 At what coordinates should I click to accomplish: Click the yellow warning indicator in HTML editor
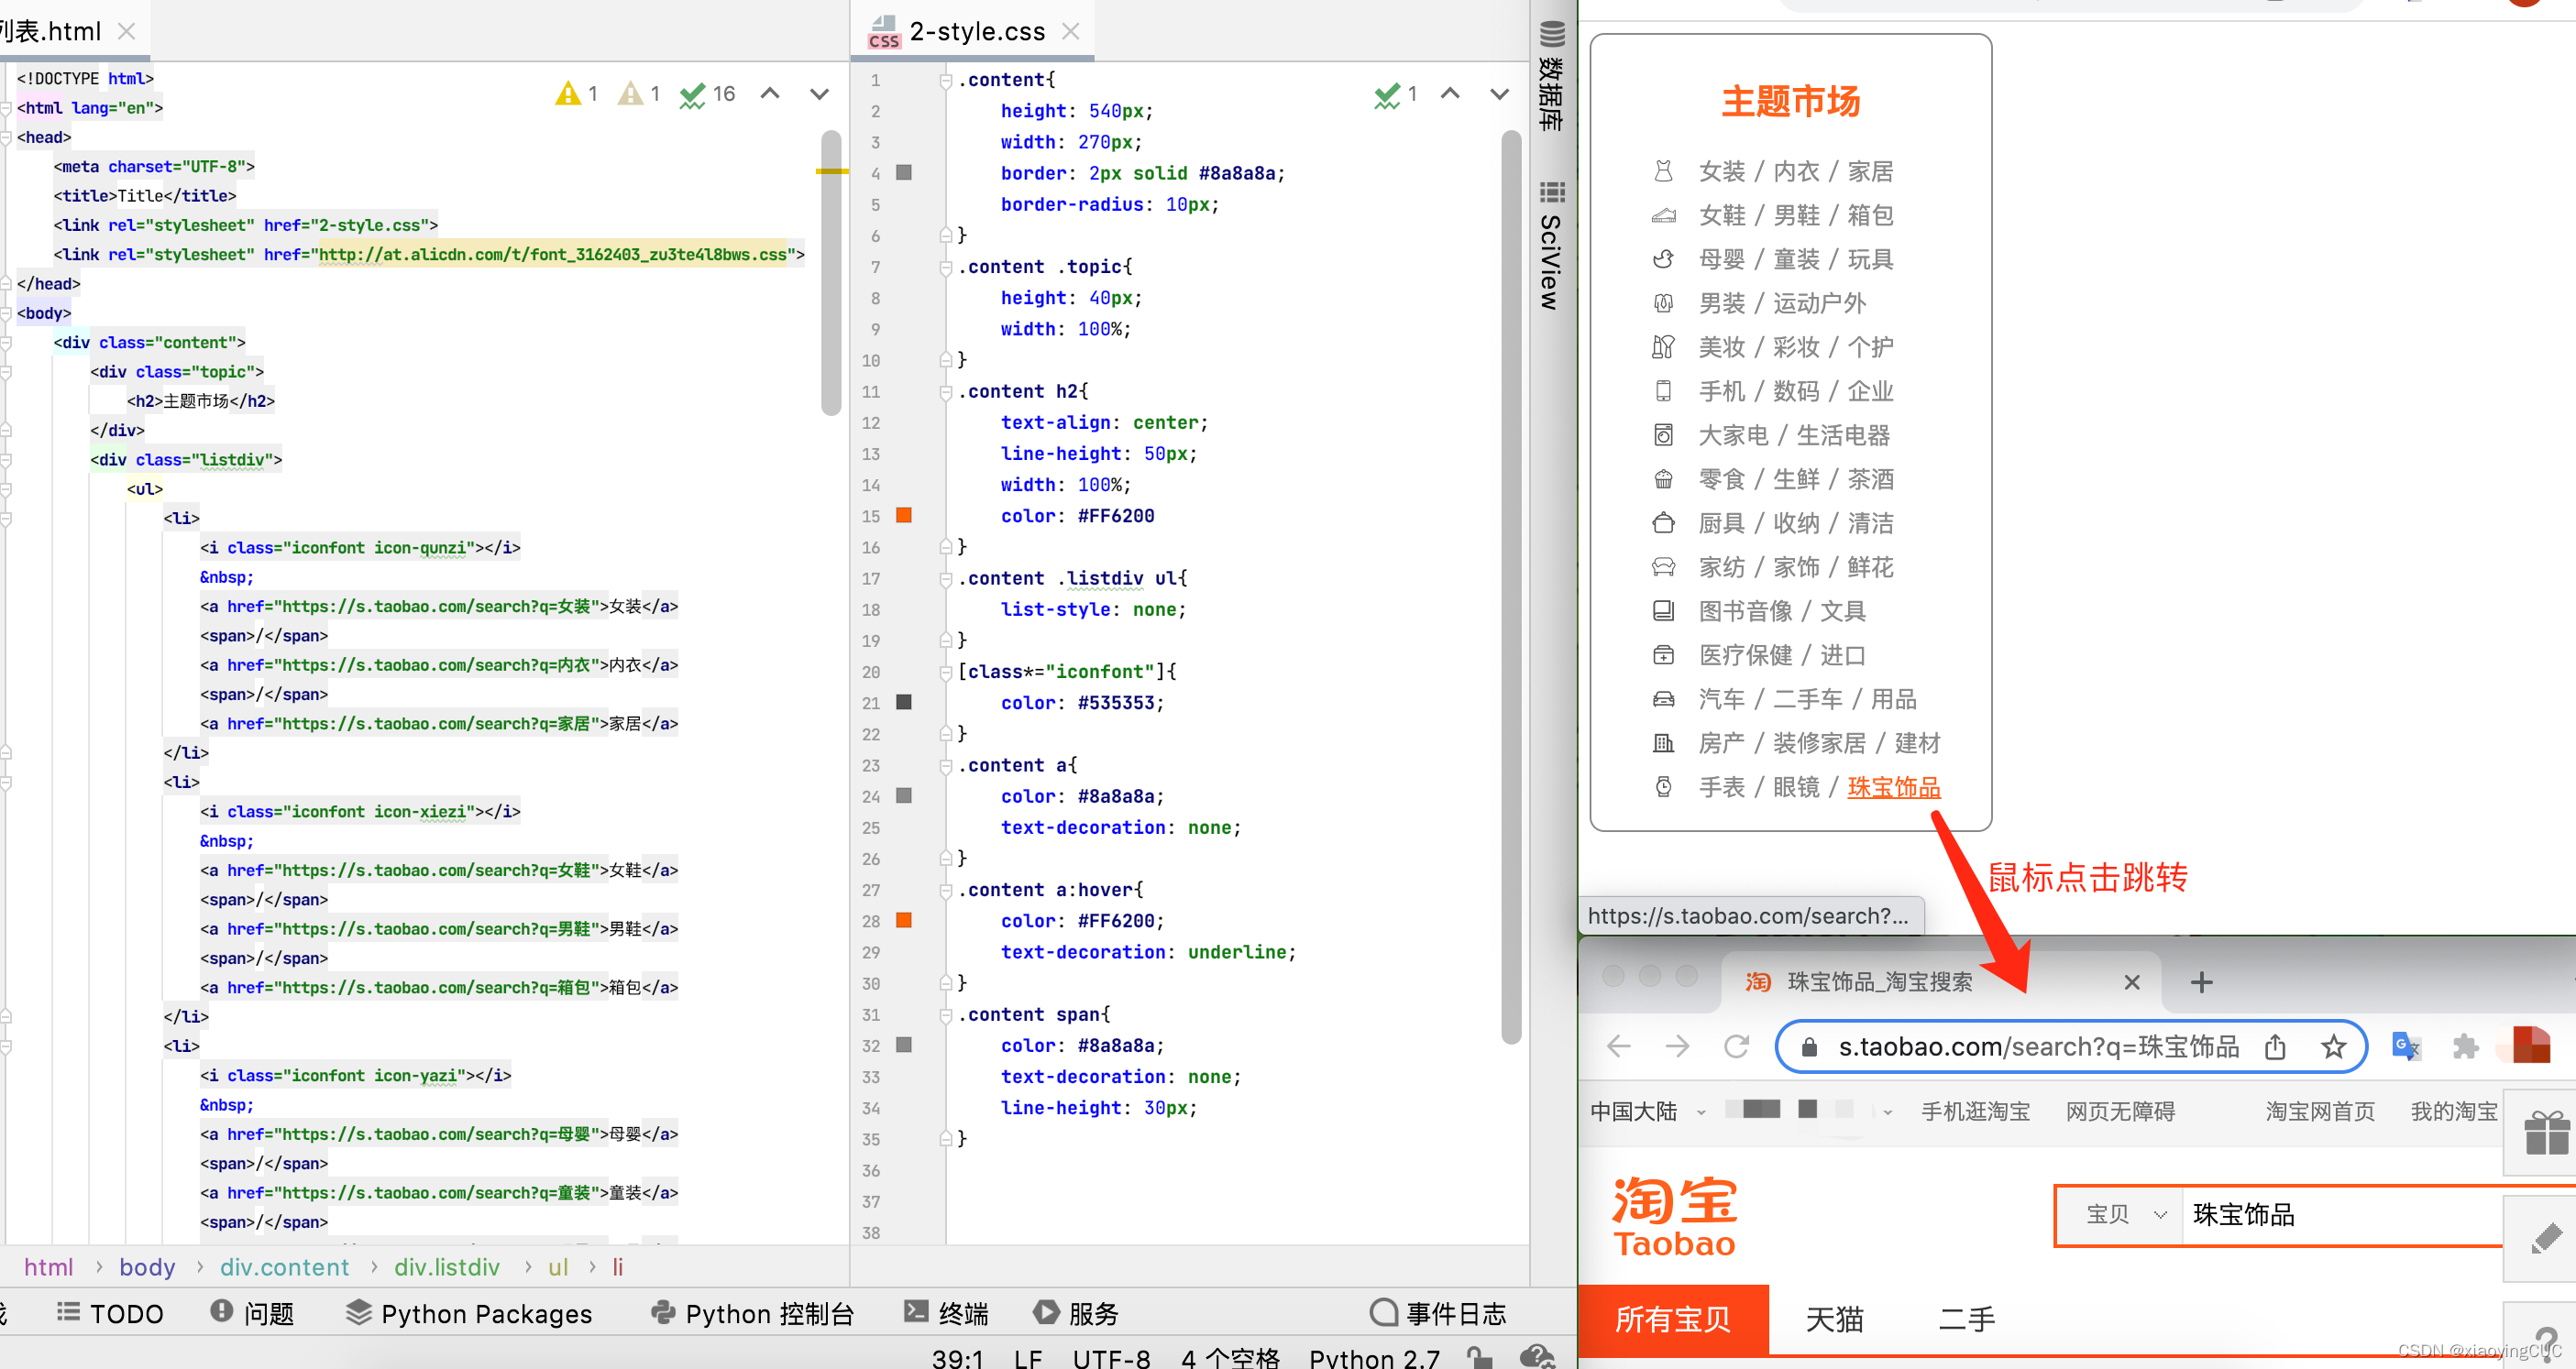point(577,94)
